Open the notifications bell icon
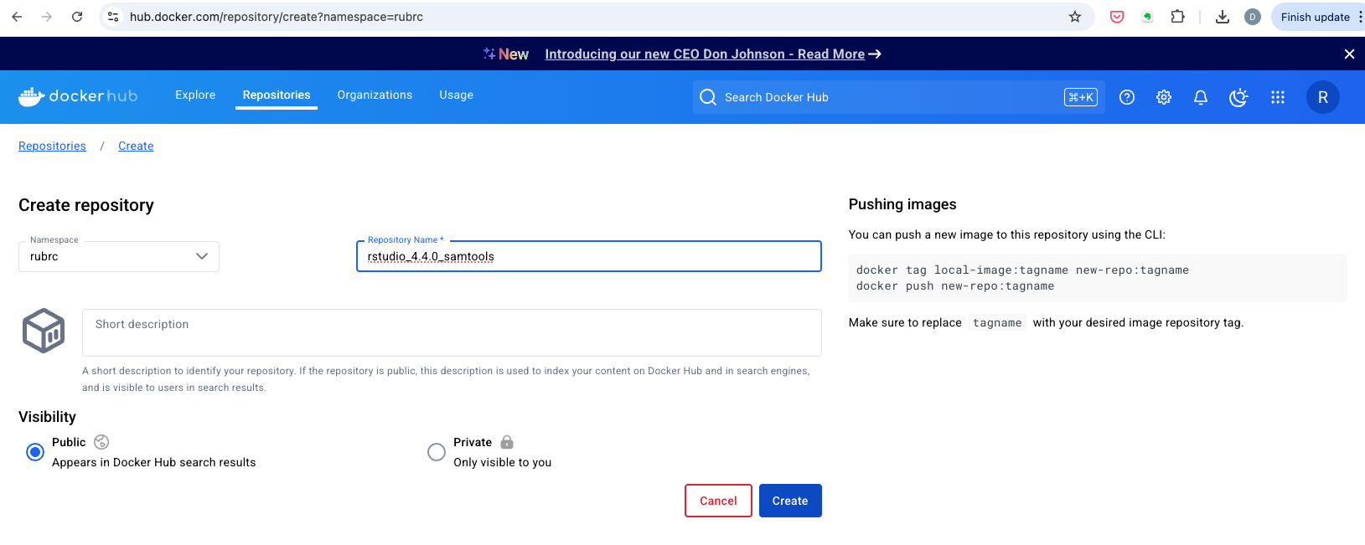 [1201, 97]
